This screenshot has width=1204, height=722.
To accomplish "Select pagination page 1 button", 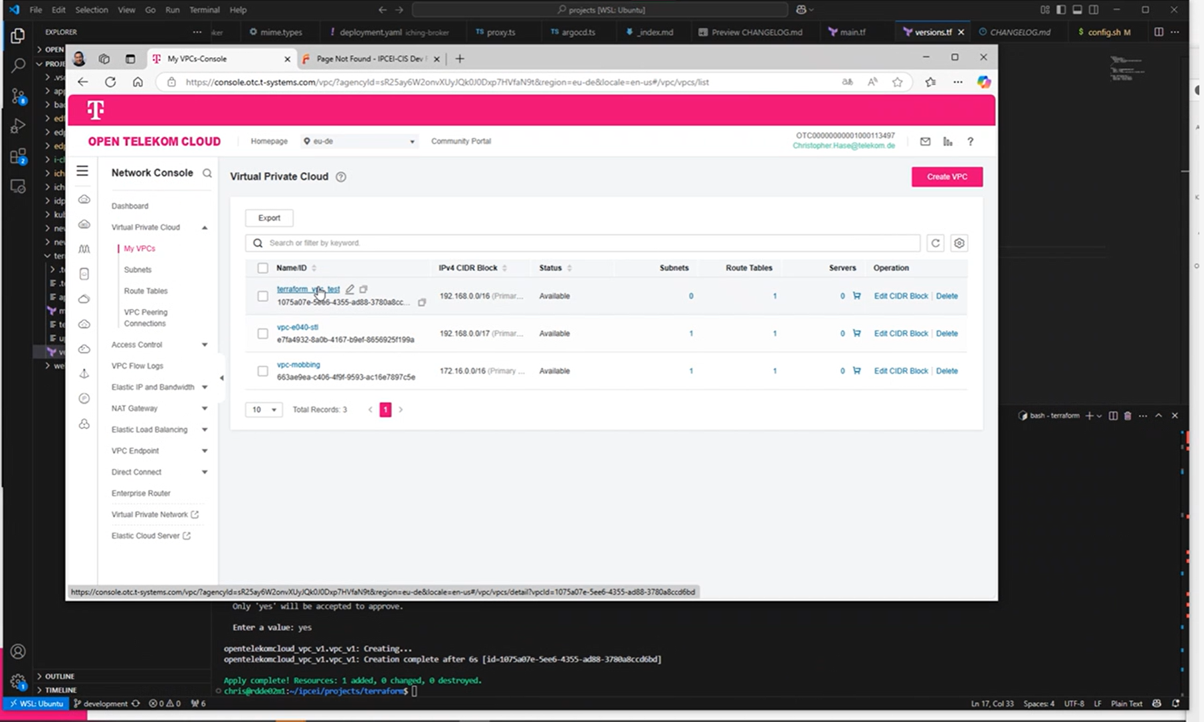I will (385, 410).
